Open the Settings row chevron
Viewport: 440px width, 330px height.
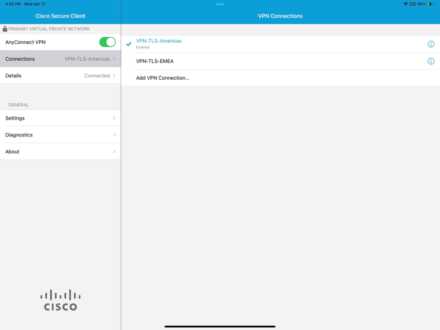(114, 118)
